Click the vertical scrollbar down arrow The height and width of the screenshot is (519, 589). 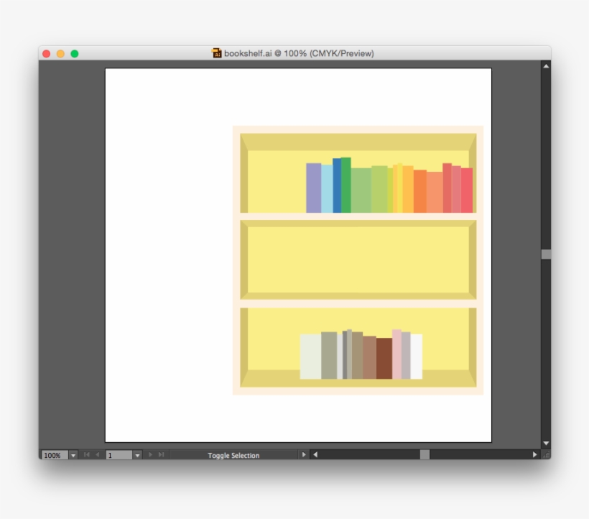(546, 444)
